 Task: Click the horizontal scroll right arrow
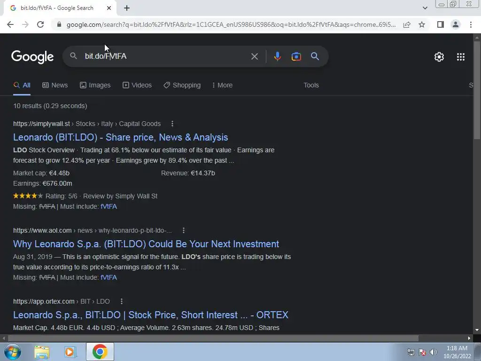469,338
